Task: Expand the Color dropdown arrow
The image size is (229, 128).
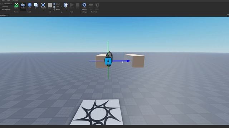Action: (50, 10)
